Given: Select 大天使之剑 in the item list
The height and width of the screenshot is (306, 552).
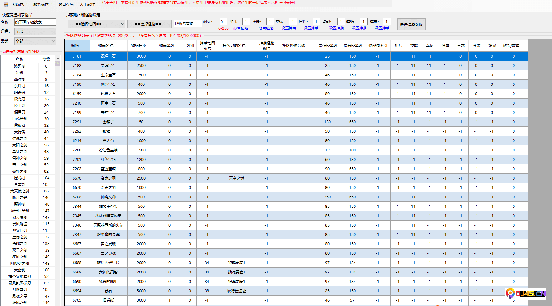Looking at the screenshot, I should point(20,191).
